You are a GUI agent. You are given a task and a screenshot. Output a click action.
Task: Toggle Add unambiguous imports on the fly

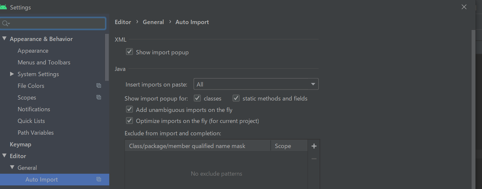129,110
